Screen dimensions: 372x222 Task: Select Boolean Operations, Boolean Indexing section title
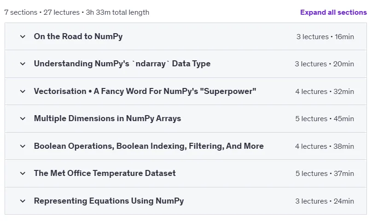[149, 146]
